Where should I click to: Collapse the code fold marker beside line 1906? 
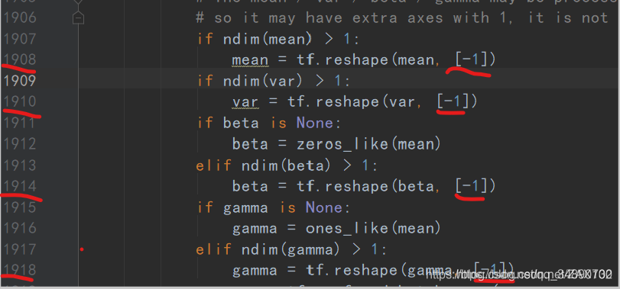click(79, 18)
